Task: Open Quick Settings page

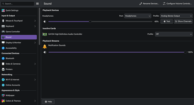Action: click(x=19, y=10)
